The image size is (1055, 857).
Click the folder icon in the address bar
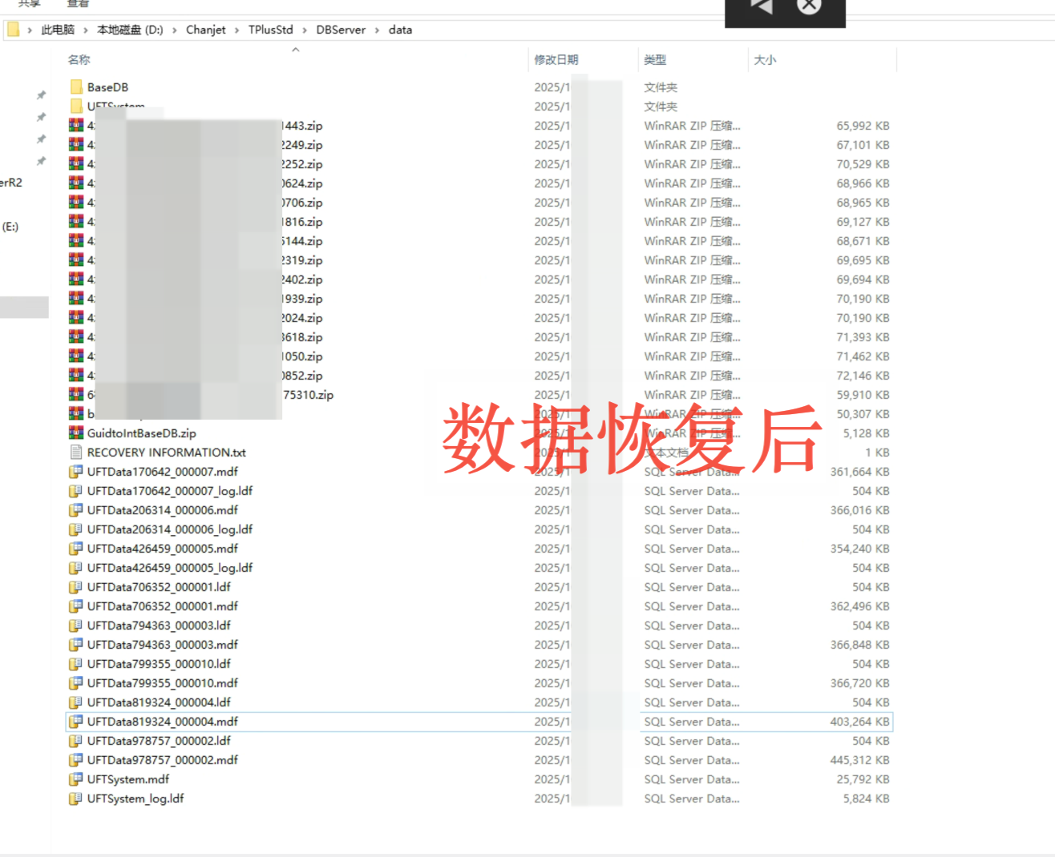click(x=14, y=30)
